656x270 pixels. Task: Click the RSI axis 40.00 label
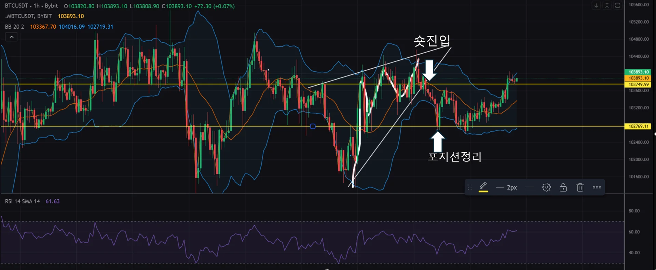[634, 253]
